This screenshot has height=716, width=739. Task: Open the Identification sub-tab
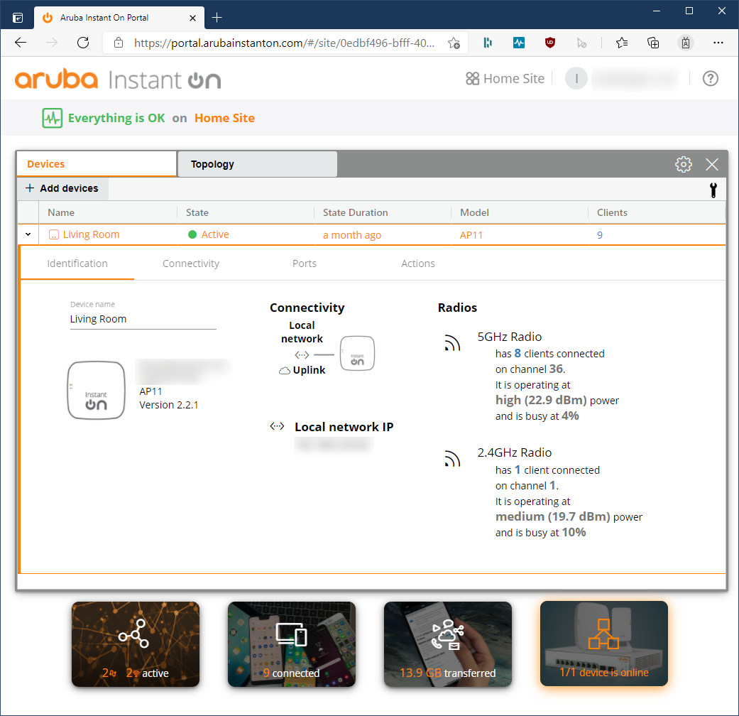(77, 264)
